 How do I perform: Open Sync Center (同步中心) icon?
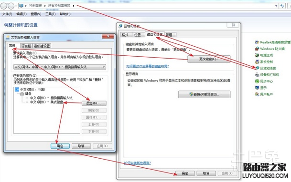tap(257, 81)
